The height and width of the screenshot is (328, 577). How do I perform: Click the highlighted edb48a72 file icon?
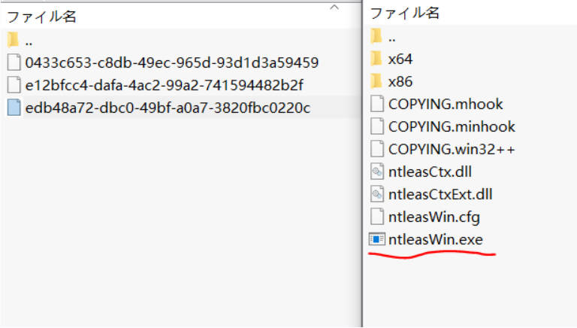[x=14, y=108]
